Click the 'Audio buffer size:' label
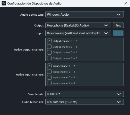Image resolution: width=130 pixels, height=115 pixels. point(33,102)
